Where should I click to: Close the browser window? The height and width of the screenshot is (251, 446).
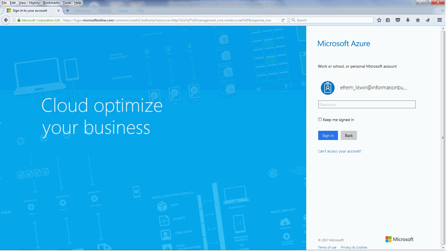pyautogui.click(x=438, y=3)
